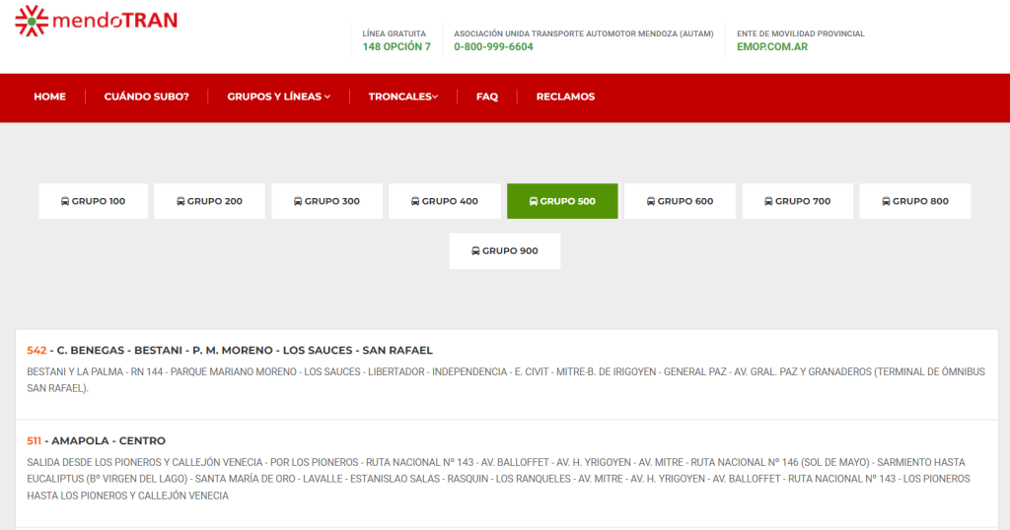The image size is (1010, 530).
Task: Click the bus icon on Grupo 200
Action: click(180, 201)
